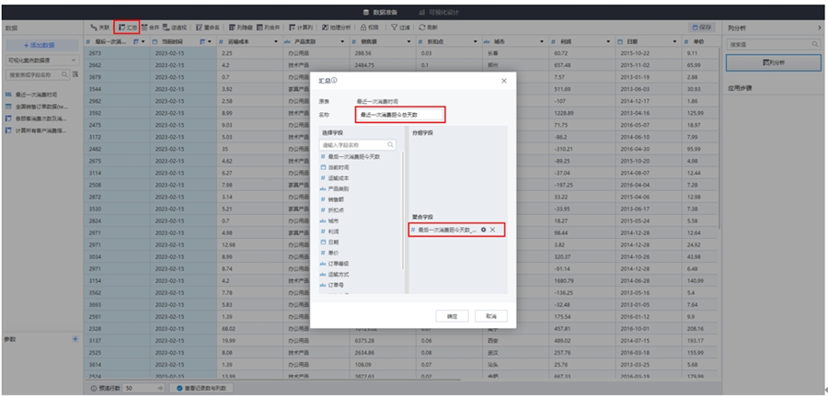The width and height of the screenshot is (828, 396).
Task: Remove the aggregate field with X icon
Action: point(493,229)
